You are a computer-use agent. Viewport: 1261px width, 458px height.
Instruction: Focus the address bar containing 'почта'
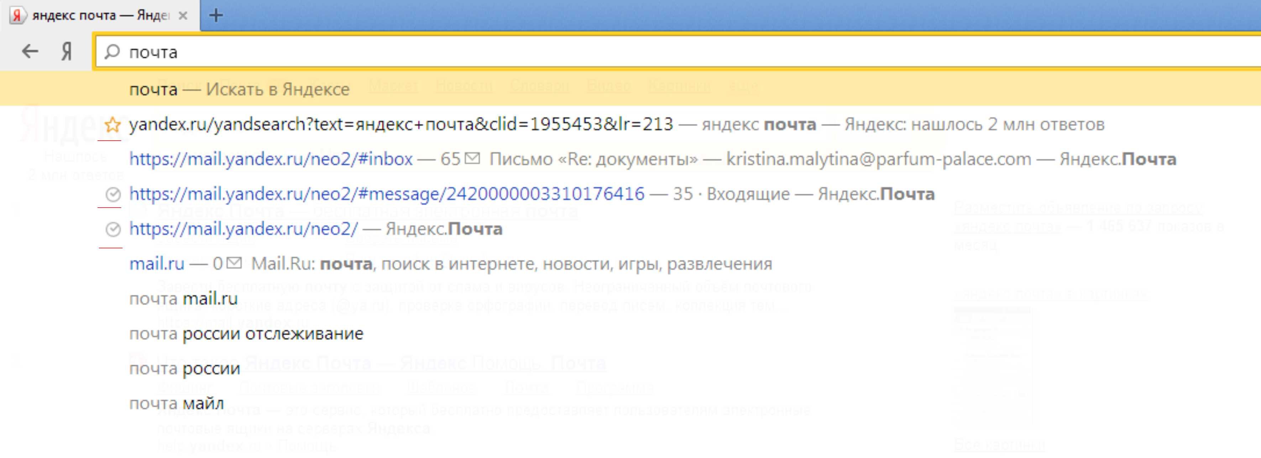(x=678, y=51)
